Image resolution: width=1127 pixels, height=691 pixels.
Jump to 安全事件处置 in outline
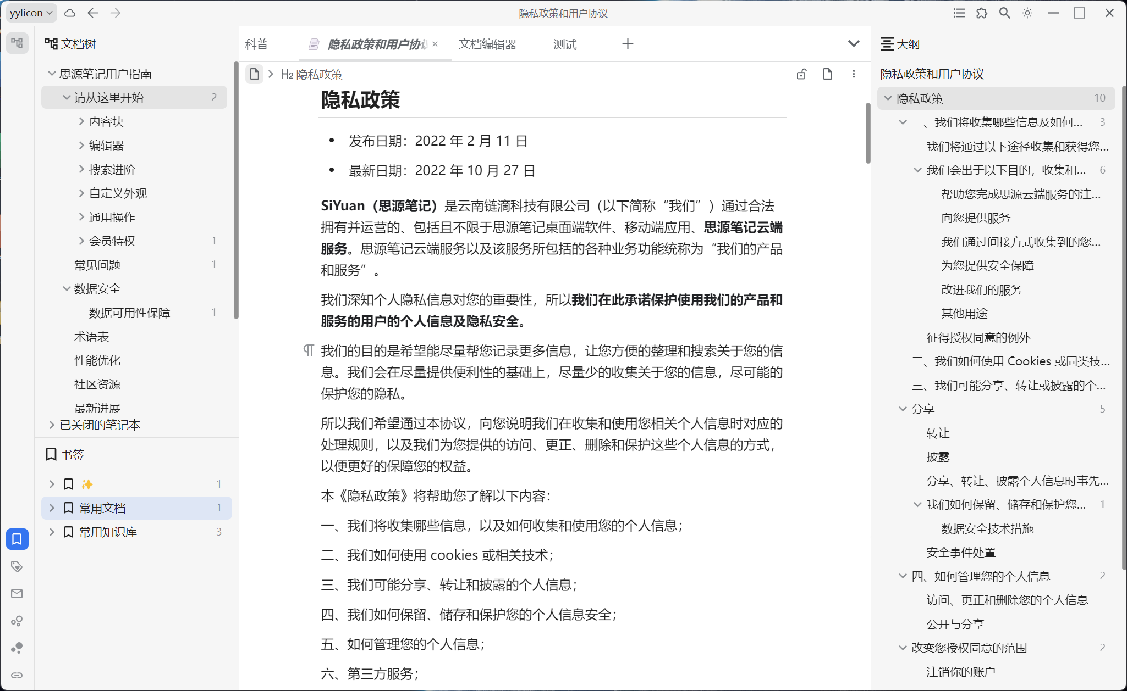pyautogui.click(x=961, y=552)
